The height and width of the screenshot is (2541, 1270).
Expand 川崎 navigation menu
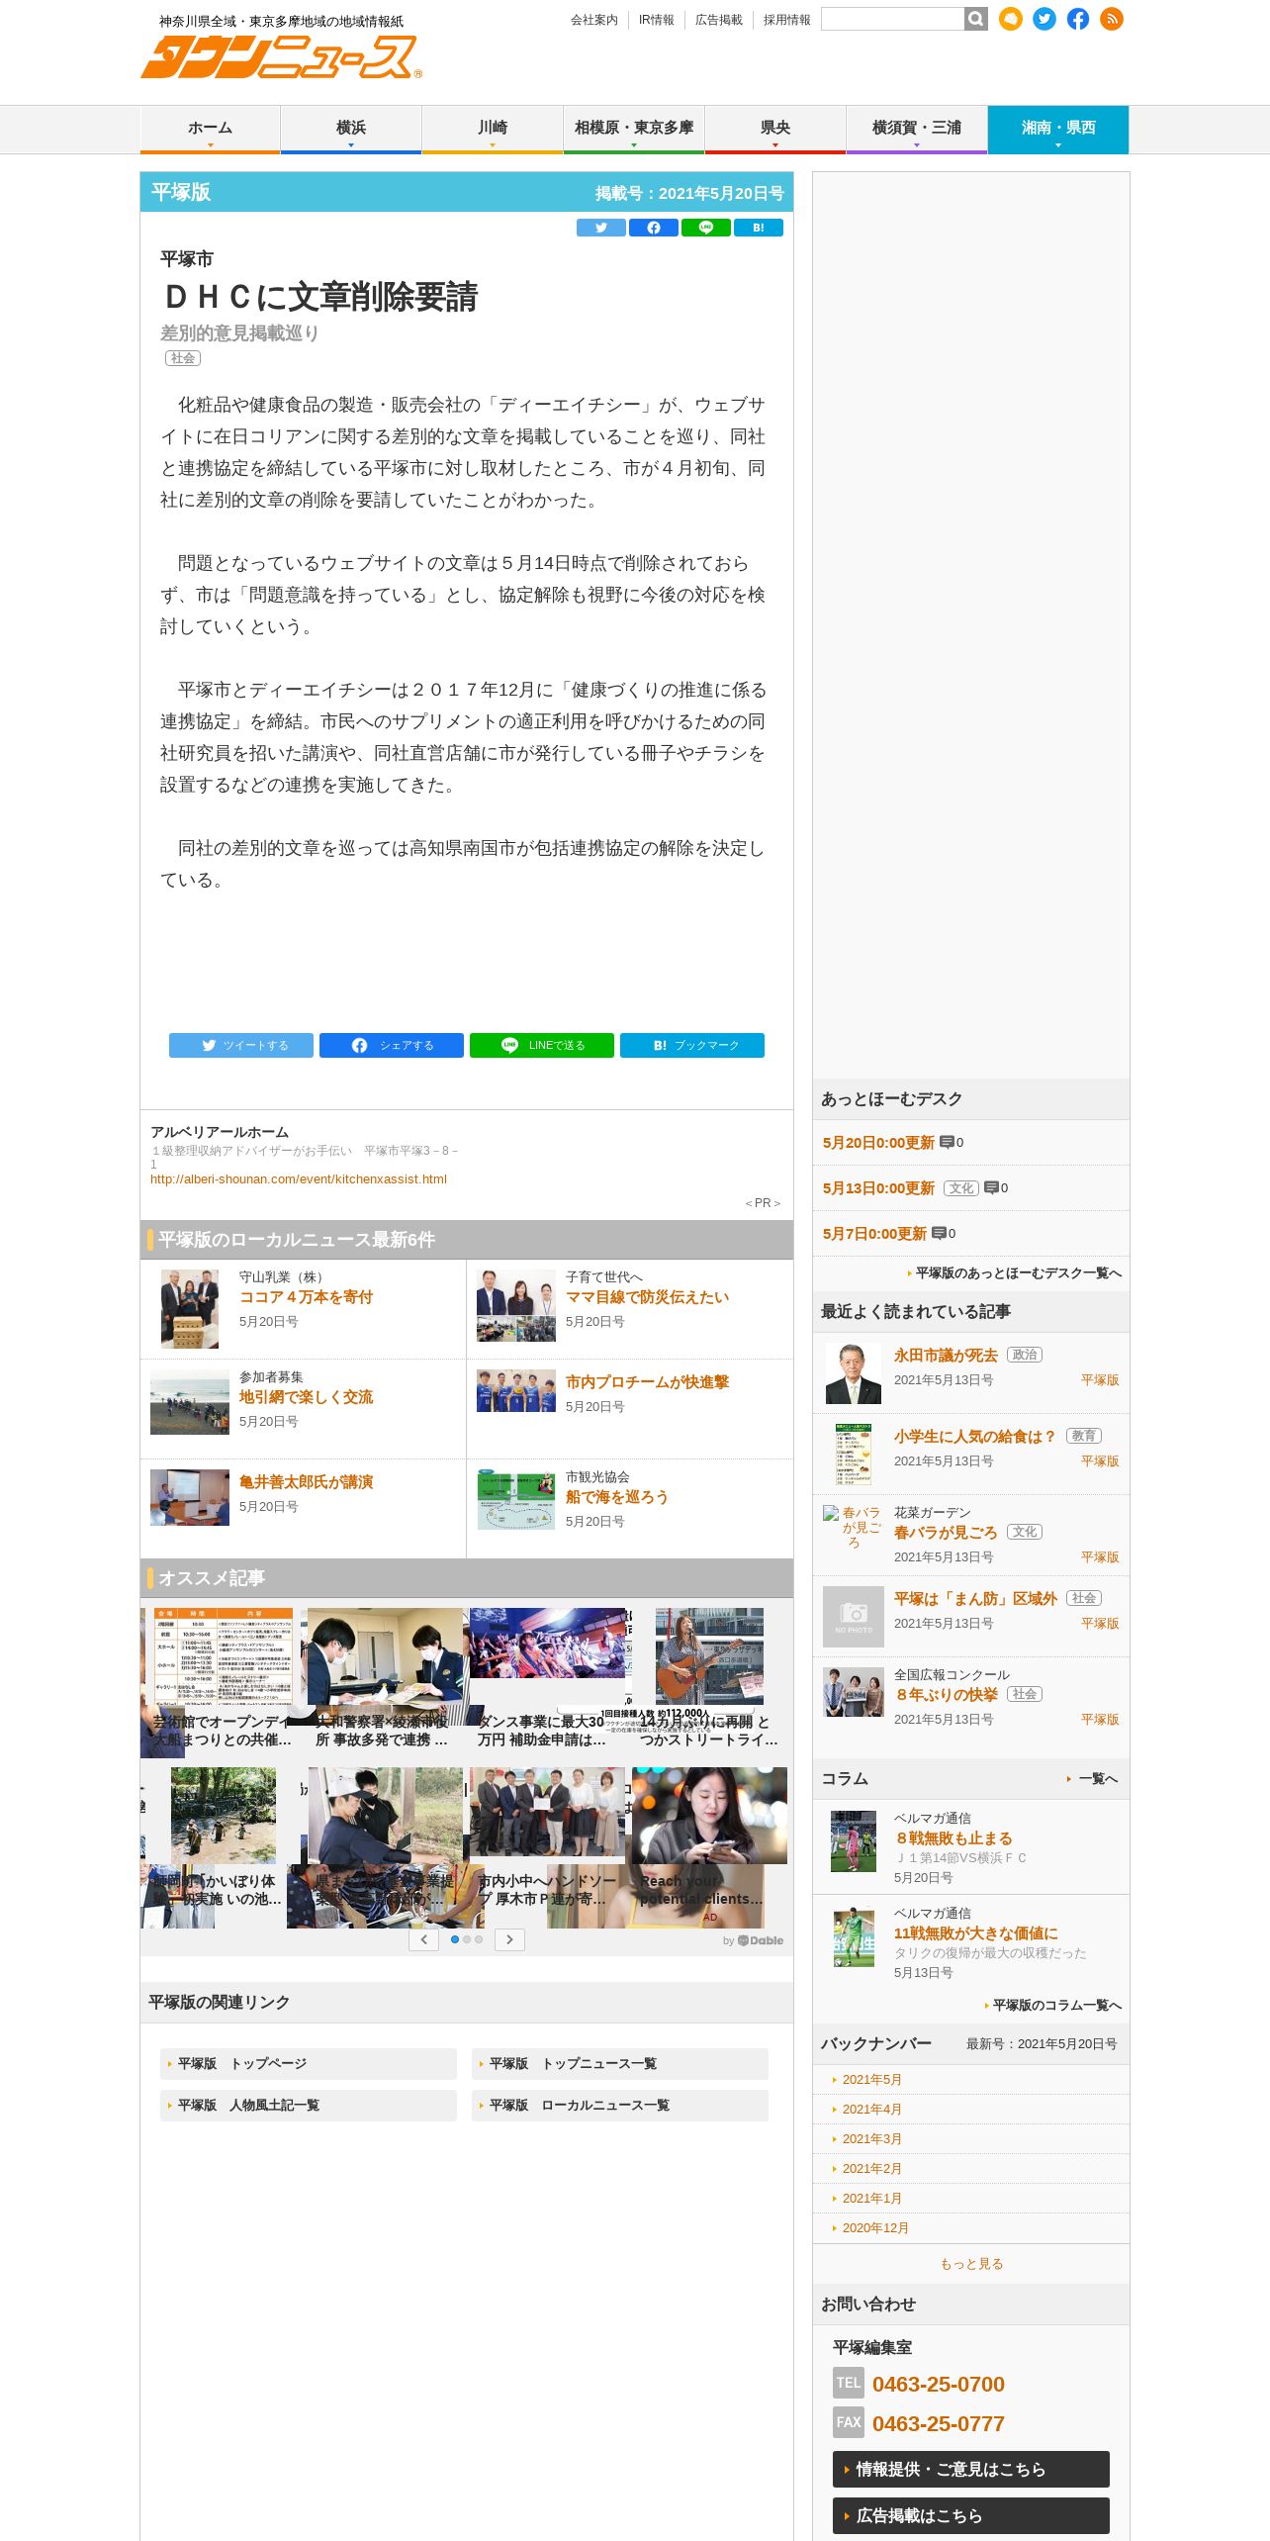[x=493, y=129]
